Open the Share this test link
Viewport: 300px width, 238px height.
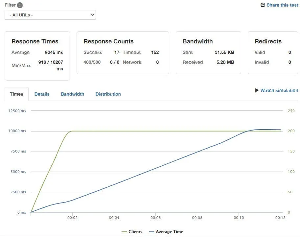pos(282,5)
